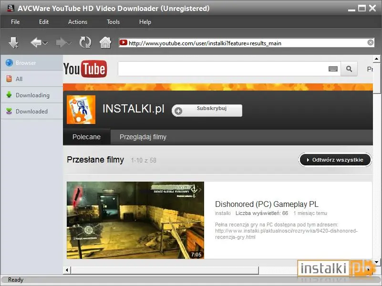
Task: Maximize the AVCWare window
Action: pos(362,8)
